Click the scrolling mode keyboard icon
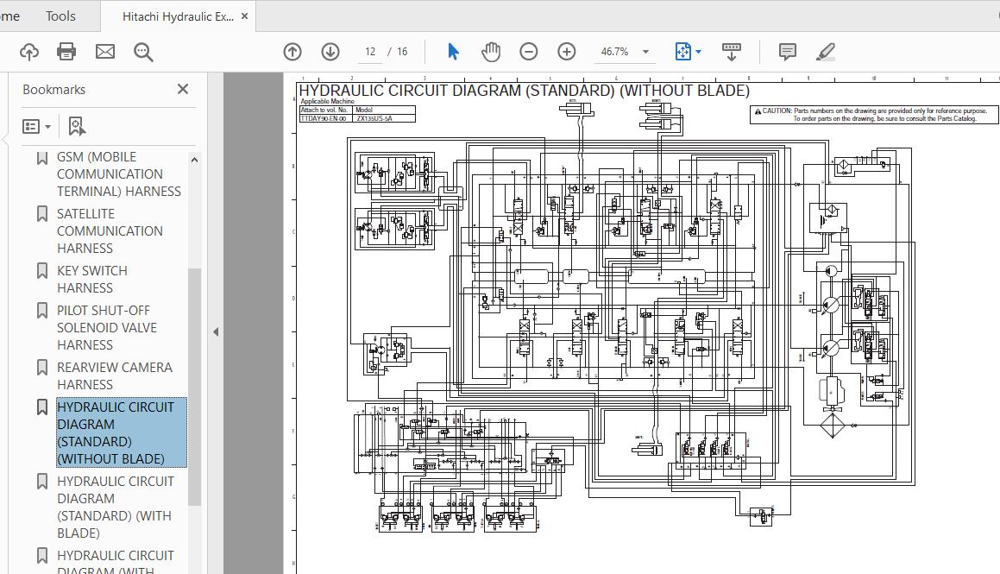 click(732, 52)
